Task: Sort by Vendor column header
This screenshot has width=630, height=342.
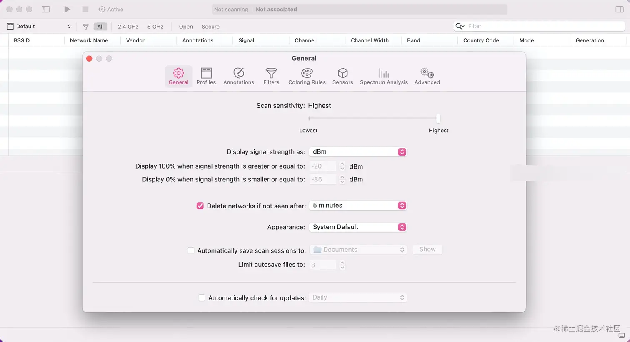Action: point(135,40)
